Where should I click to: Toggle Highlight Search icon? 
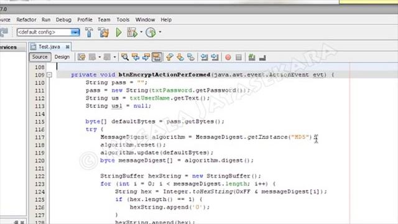[x=157, y=57]
